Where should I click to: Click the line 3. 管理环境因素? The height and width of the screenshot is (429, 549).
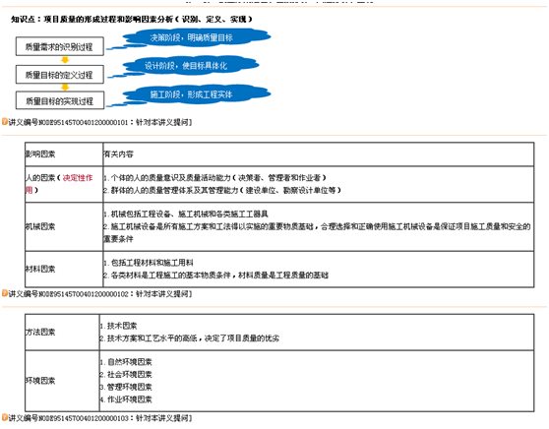126,387
